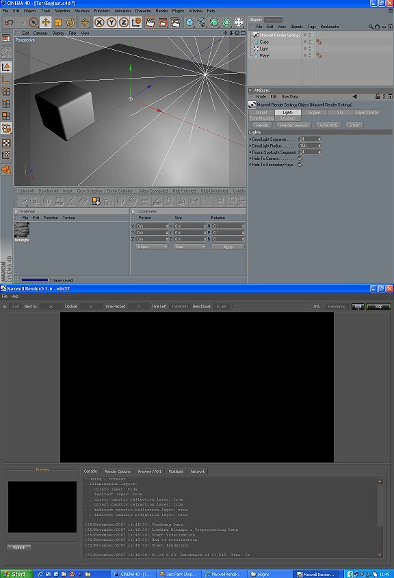Toggle the Light object enable checkmark

click(x=313, y=49)
